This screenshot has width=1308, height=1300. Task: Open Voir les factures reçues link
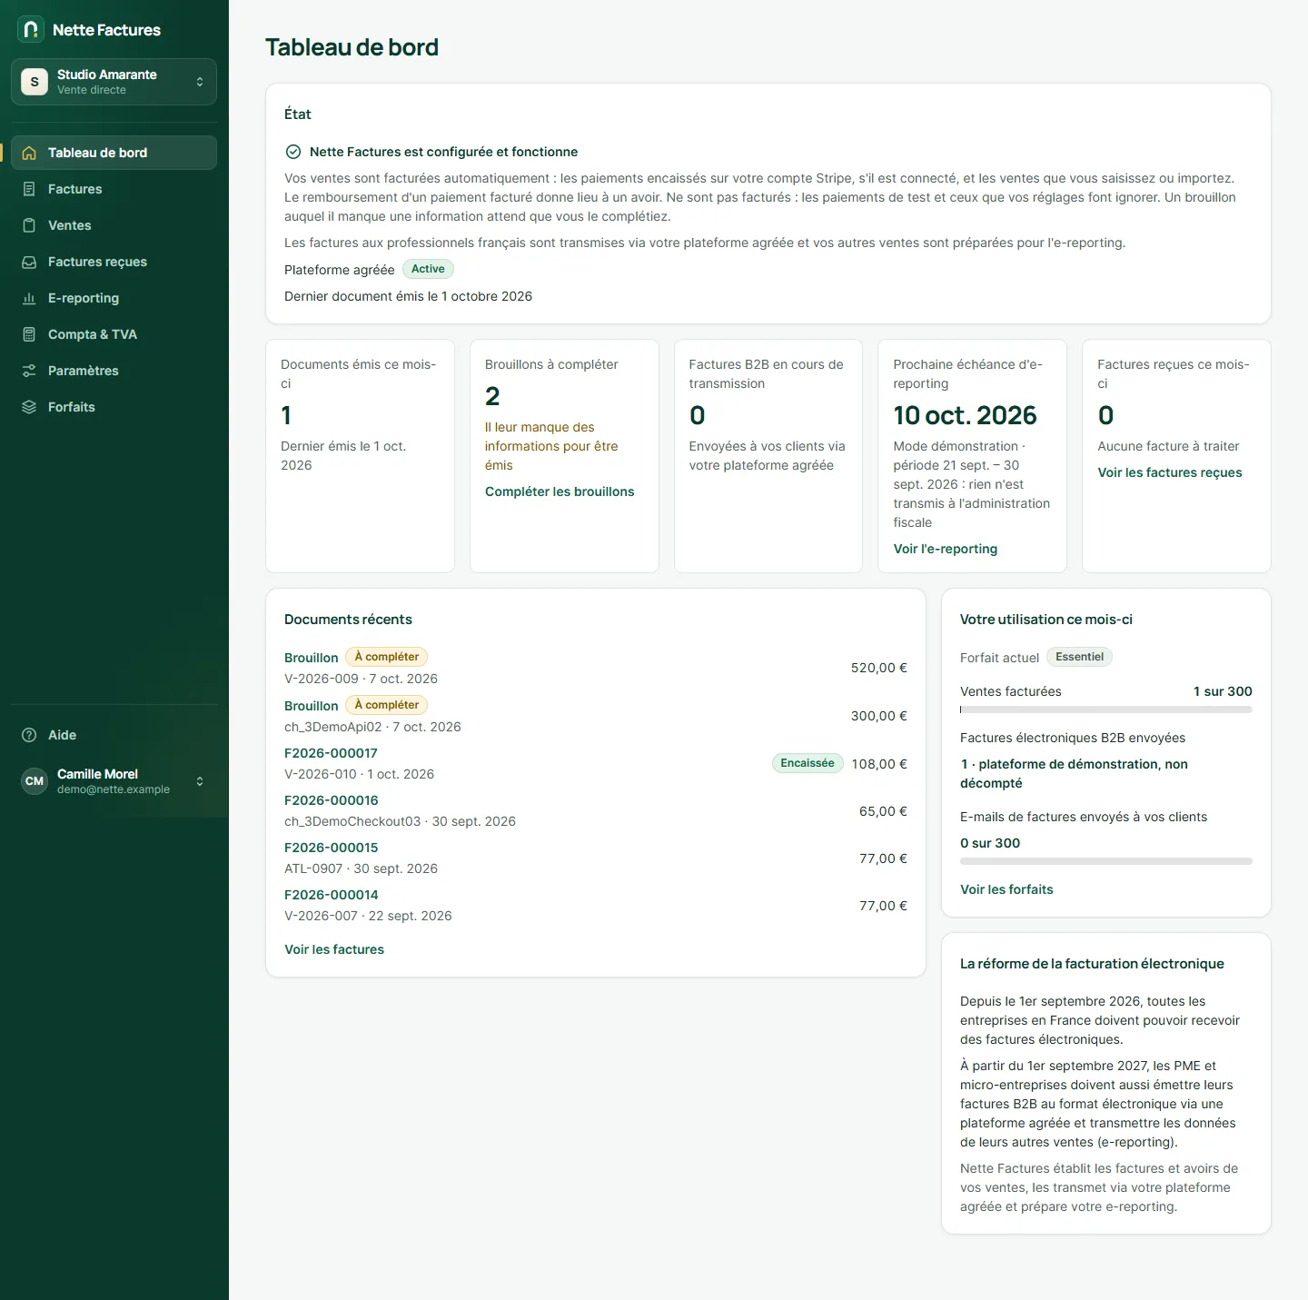click(x=1170, y=472)
